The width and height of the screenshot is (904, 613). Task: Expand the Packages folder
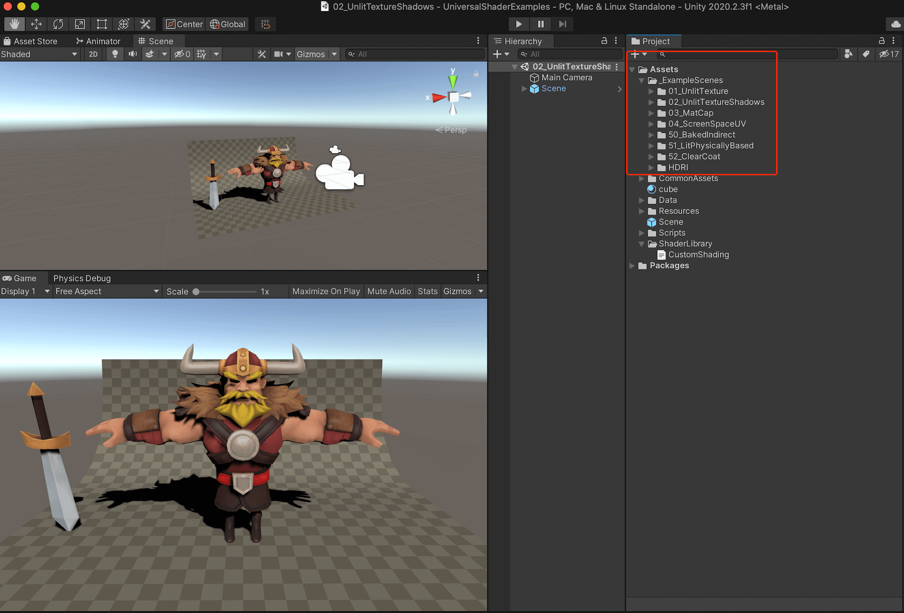(632, 266)
